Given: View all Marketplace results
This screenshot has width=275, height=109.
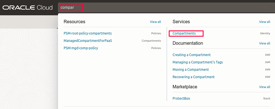Looking at the screenshot, I should 265,87.
